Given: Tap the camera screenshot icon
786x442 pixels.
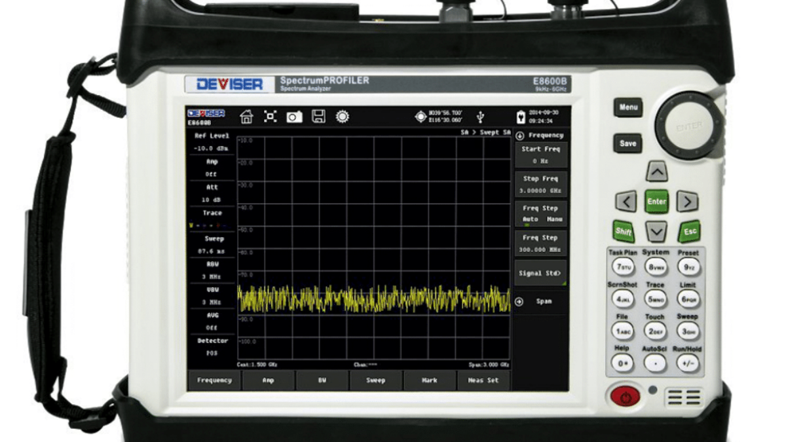Looking at the screenshot, I should click(294, 117).
